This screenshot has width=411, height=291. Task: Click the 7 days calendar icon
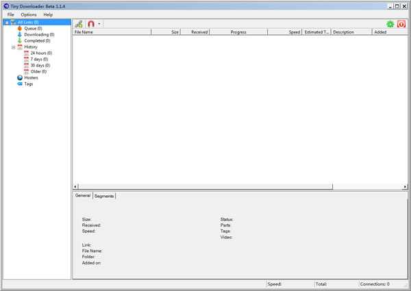(x=26, y=59)
